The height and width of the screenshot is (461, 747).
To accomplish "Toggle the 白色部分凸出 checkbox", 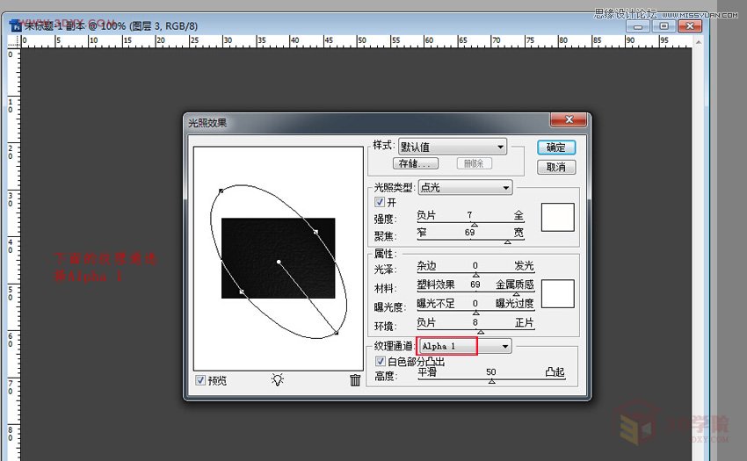I will (381, 361).
